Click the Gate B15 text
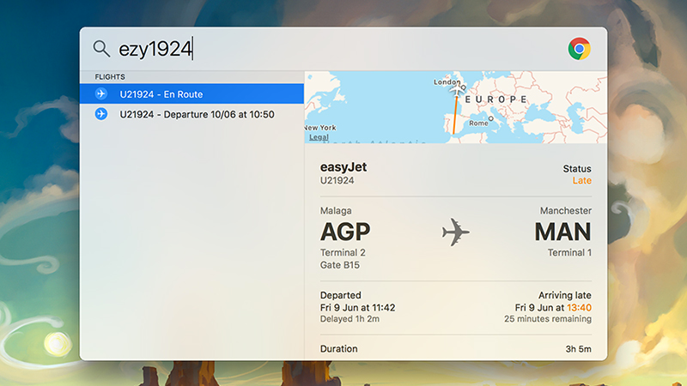The image size is (687, 386). pyautogui.click(x=340, y=265)
